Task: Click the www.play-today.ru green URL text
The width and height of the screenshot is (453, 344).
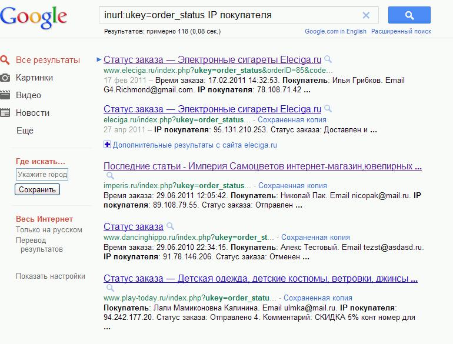Action: [x=189, y=298]
